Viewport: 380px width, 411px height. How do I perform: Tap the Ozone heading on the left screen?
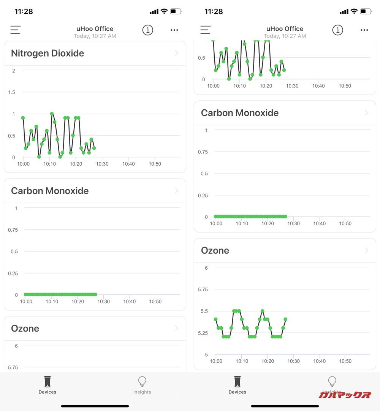click(25, 329)
